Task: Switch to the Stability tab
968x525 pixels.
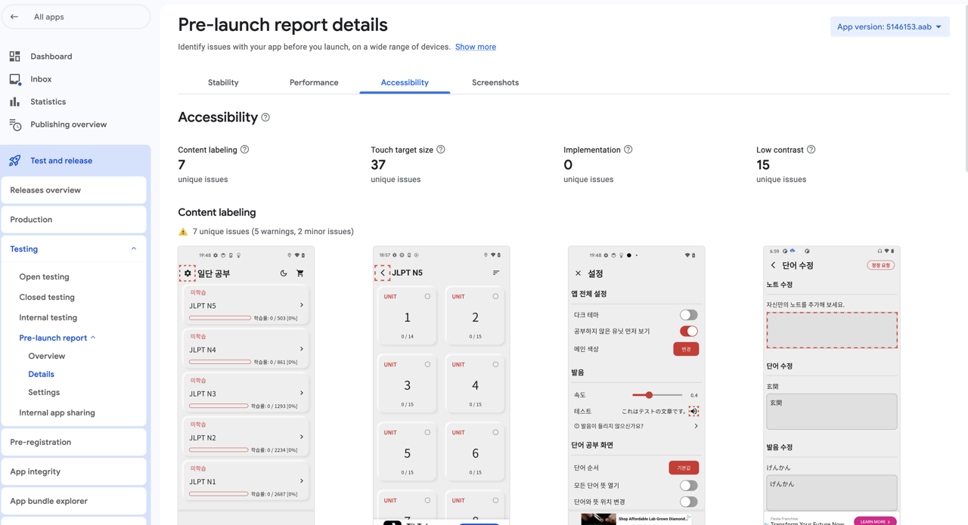Action: [223, 82]
